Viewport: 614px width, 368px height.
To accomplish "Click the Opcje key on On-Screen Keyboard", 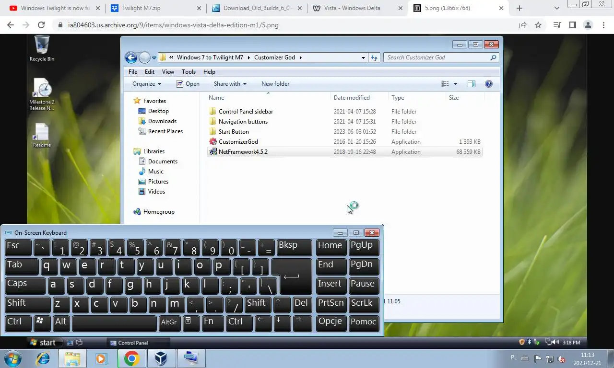I will tap(331, 324).
